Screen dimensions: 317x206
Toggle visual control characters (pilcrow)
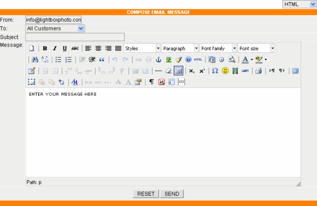tap(152, 82)
